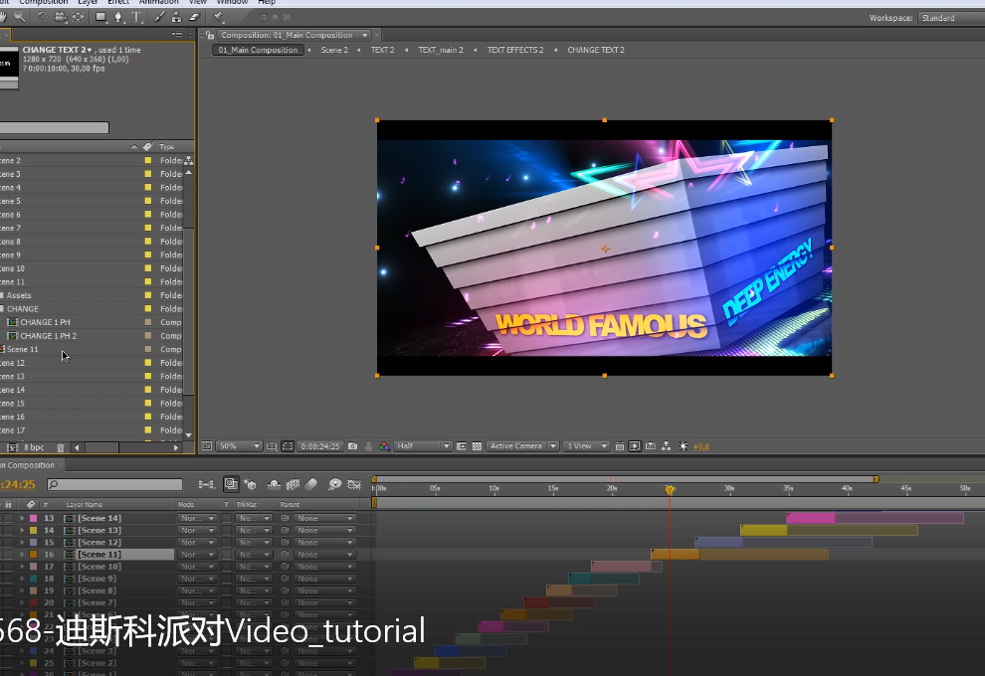Image resolution: width=985 pixels, height=676 pixels.
Task: Delete selected item with trash icon
Action: 61,447
